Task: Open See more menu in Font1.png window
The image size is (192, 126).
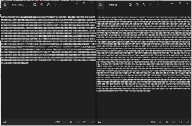Action: click(x=157, y=5)
